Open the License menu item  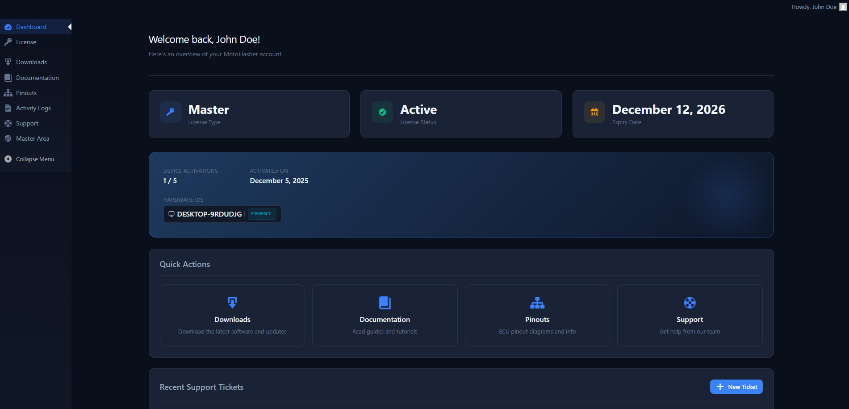pyautogui.click(x=36, y=42)
